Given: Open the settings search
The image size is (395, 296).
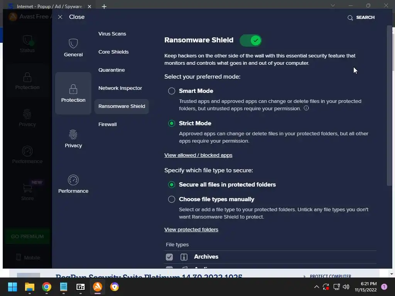Looking at the screenshot, I should click(361, 17).
